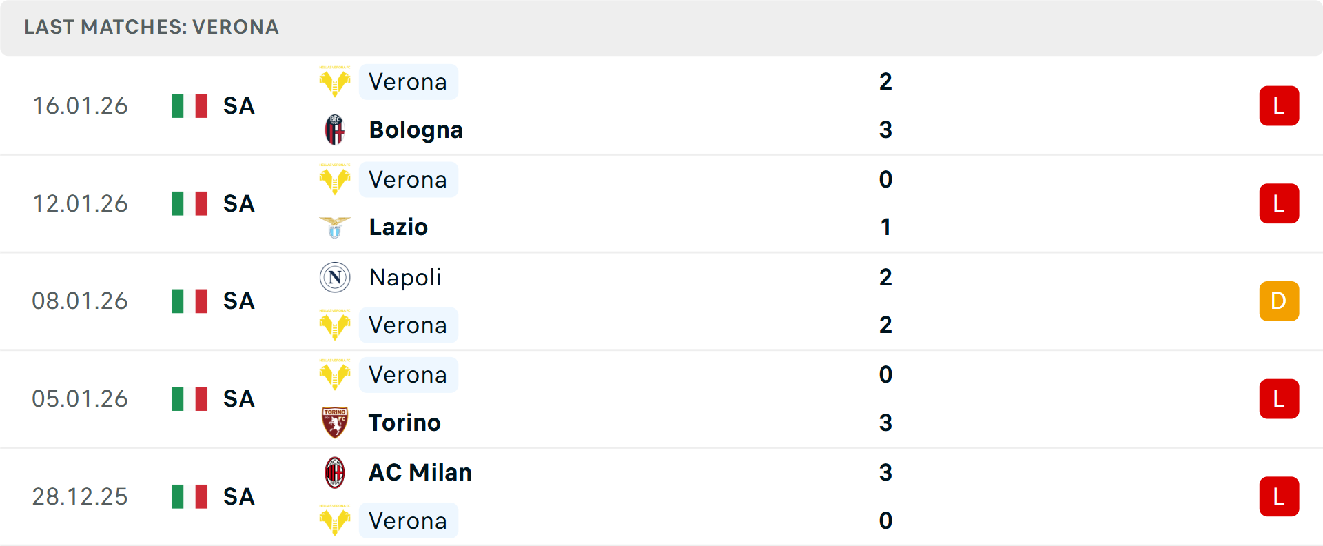Image resolution: width=1323 pixels, height=546 pixels.
Task: Click the orange D draw badge
Action: click(1279, 301)
